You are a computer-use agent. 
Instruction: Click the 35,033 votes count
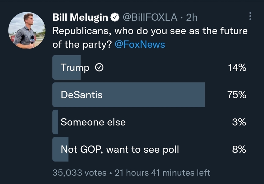(x=80, y=173)
